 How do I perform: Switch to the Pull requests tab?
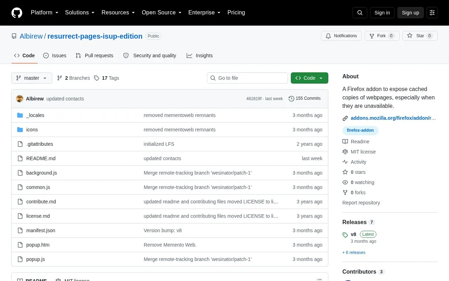(94, 55)
